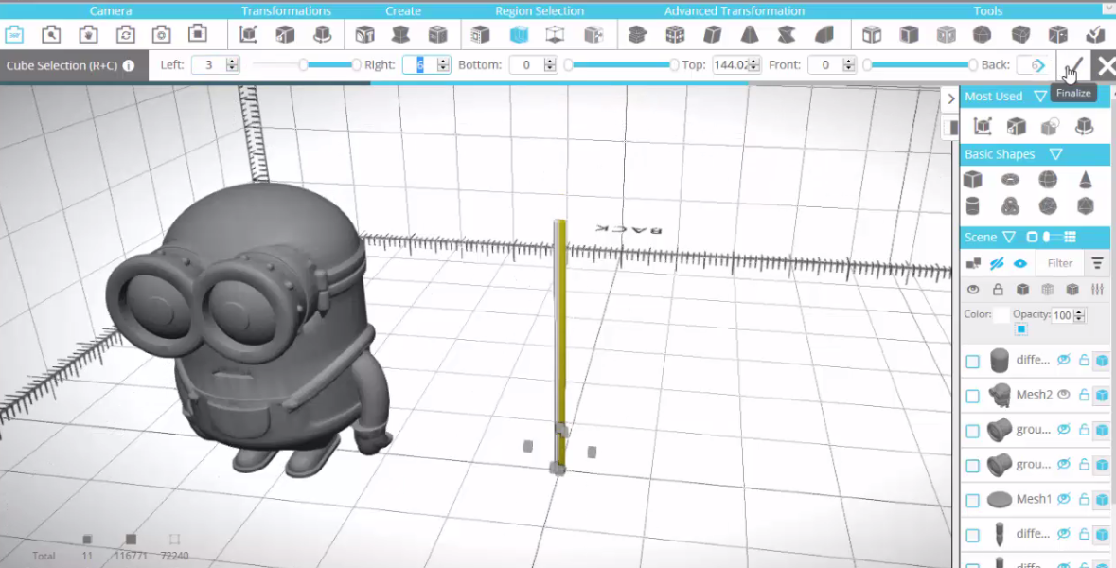Screen dimensions: 1116x568
Task: Click the cube with checkmark tool
Action: click(x=1095, y=34)
